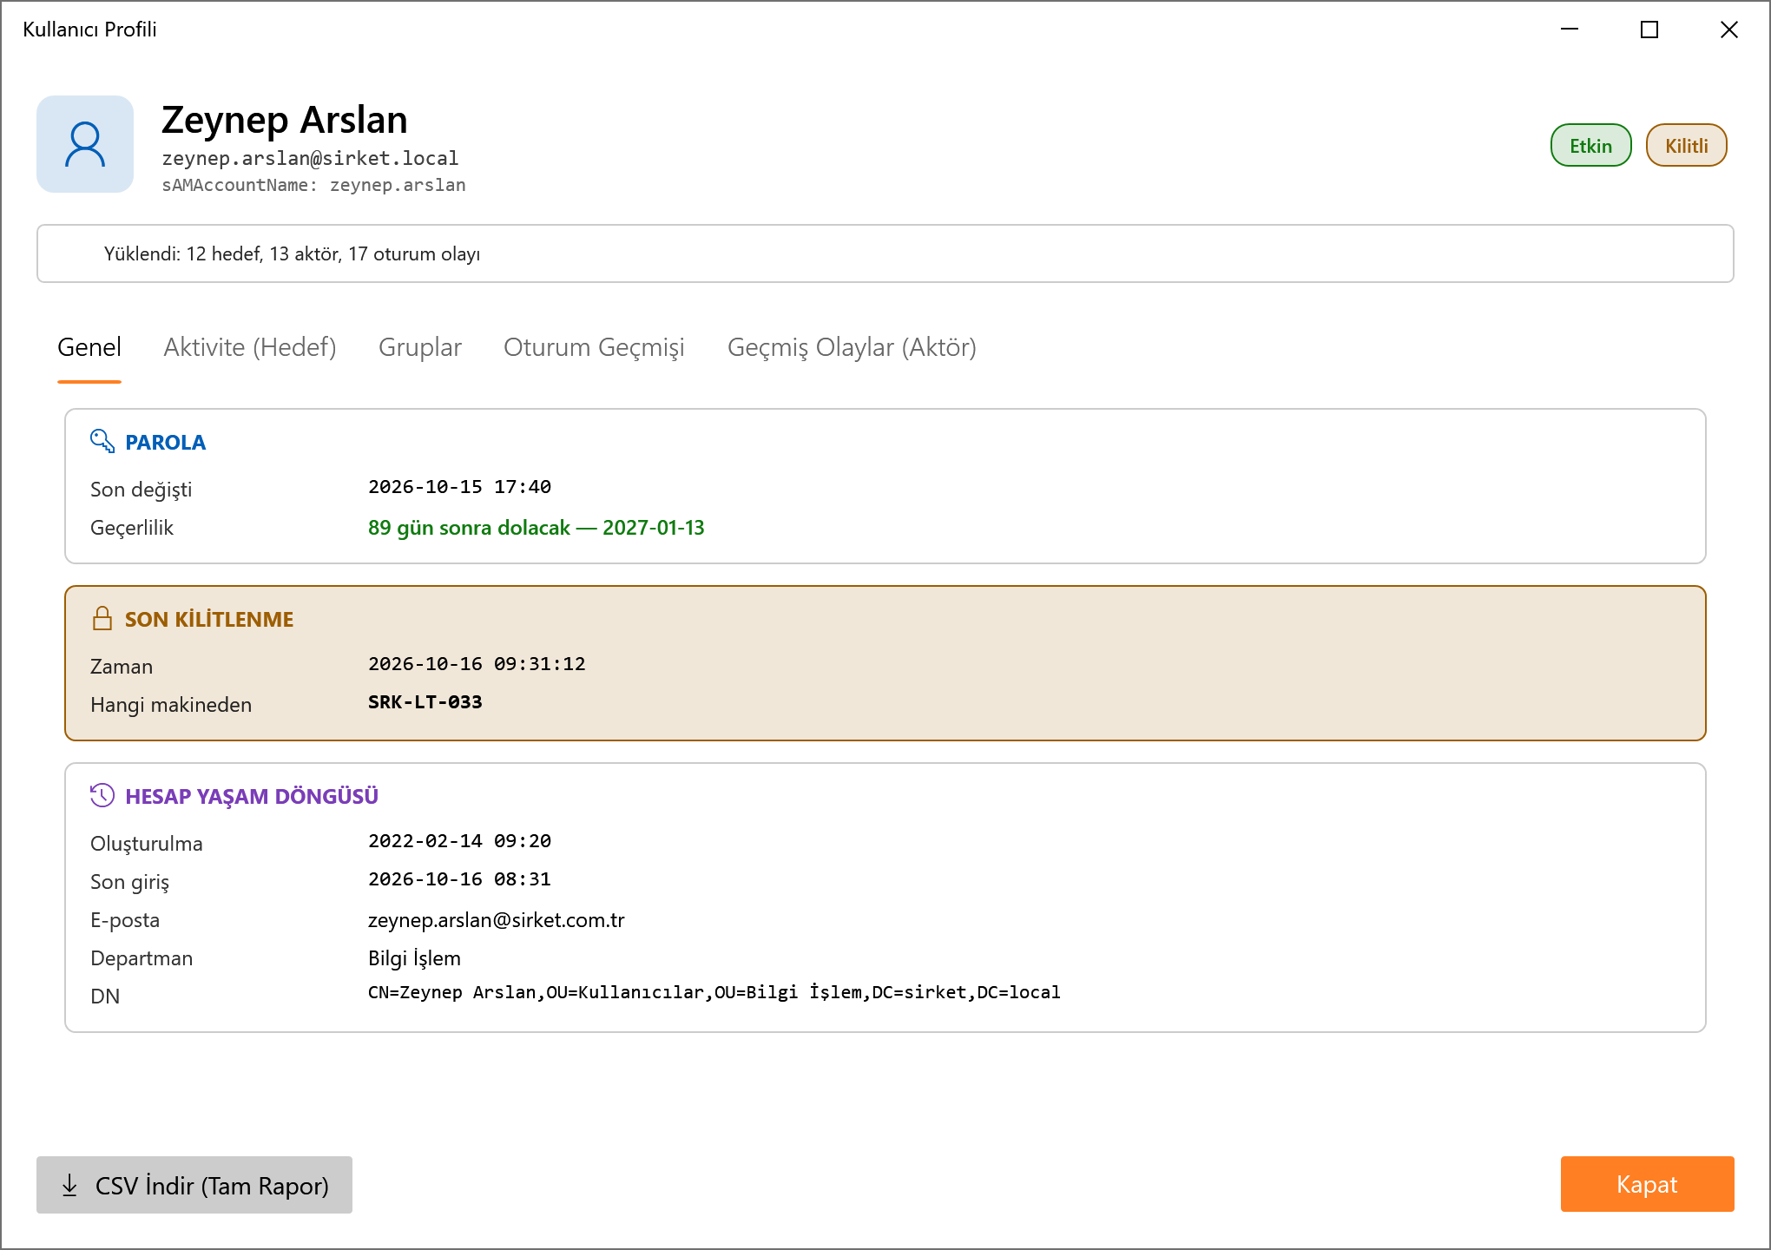Click the PAROLA section title
Image resolution: width=1771 pixels, height=1250 pixels.
pos(165,443)
